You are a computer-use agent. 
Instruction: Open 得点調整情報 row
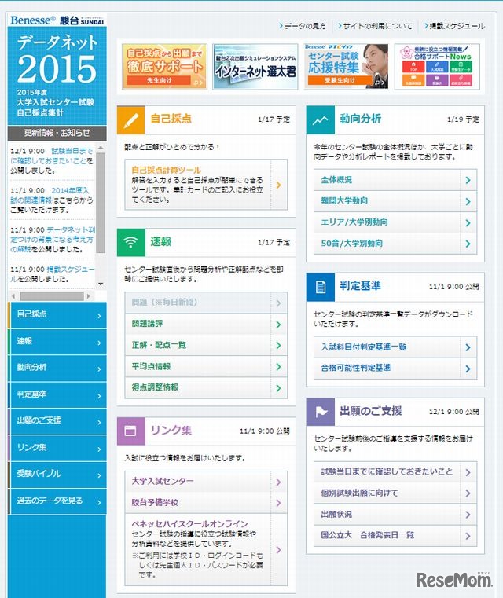point(206,387)
